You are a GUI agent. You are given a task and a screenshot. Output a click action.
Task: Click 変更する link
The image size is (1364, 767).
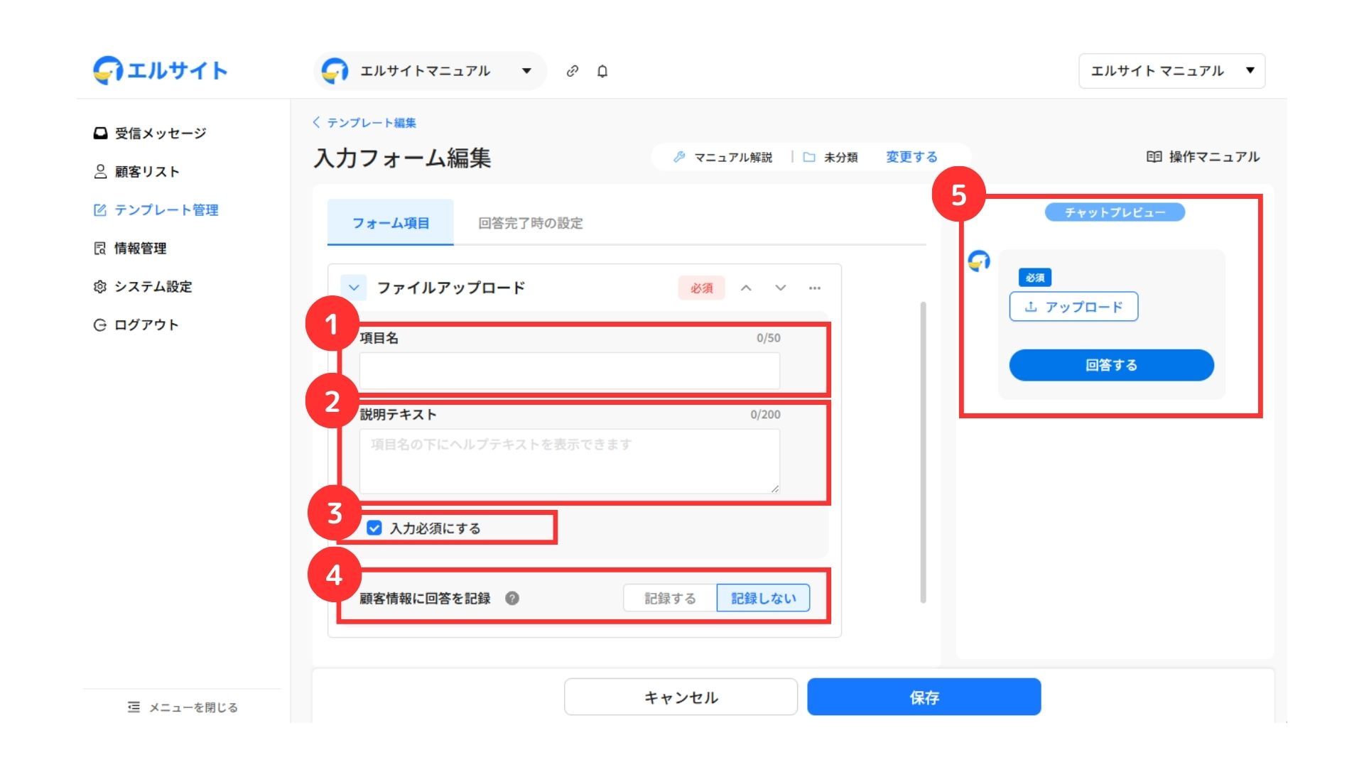[911, 157]
